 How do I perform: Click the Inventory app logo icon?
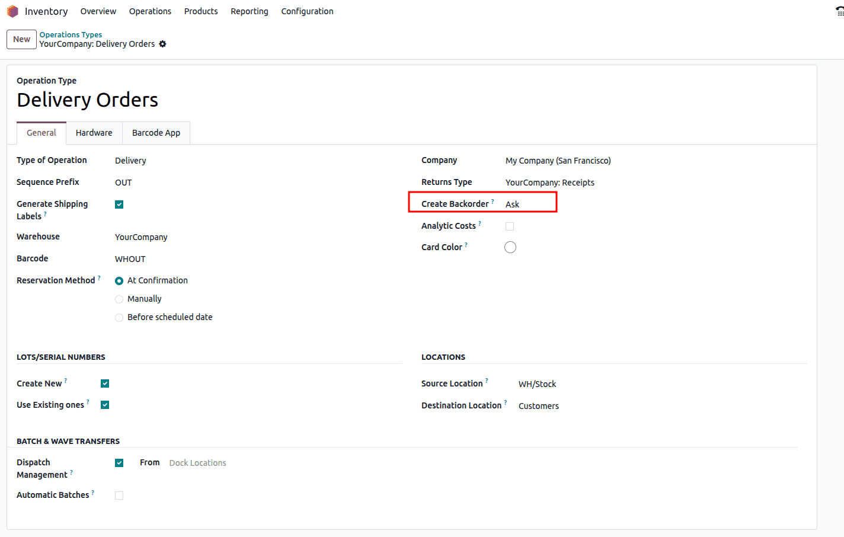[x=12, y=11]
